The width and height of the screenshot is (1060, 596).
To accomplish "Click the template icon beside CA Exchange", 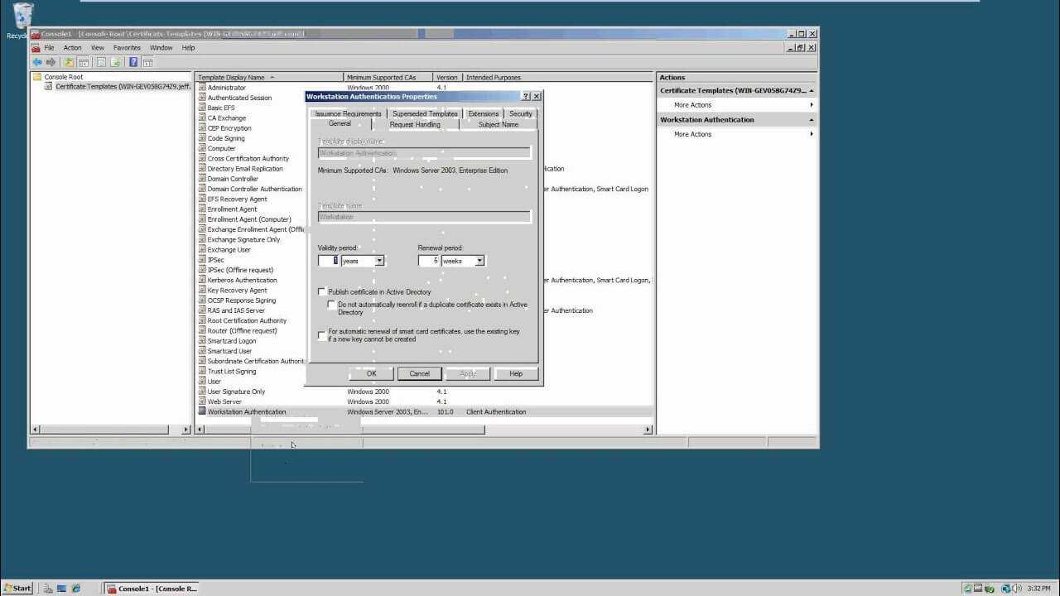I will point(202,118).
